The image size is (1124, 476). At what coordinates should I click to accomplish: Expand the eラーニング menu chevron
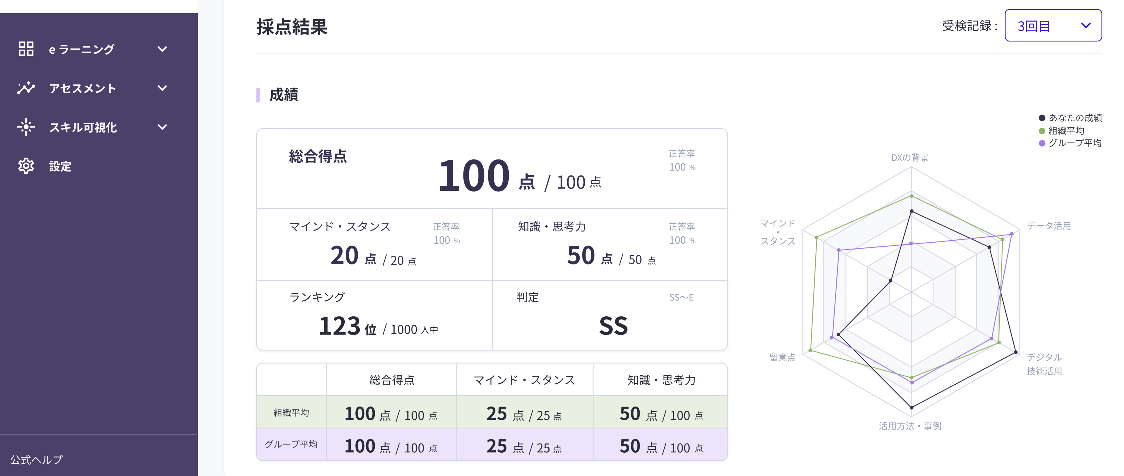[x=162, y=49]
